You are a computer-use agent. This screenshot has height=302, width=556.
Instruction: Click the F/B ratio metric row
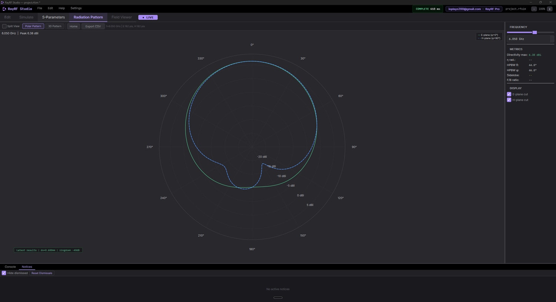tap(530, 80)
